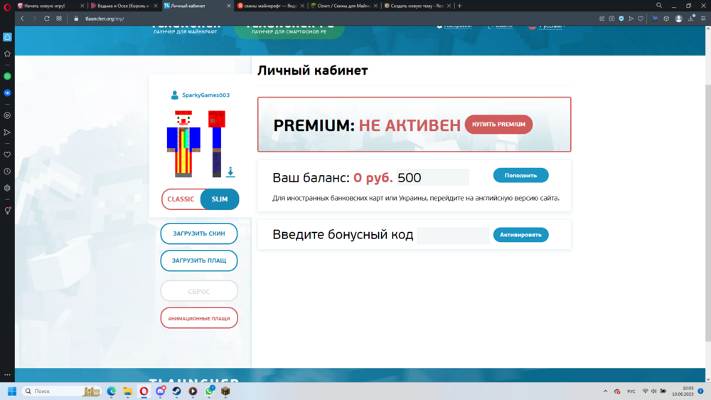
Task: Open Opera sidebar home icon
Action: tap(7, 37)
